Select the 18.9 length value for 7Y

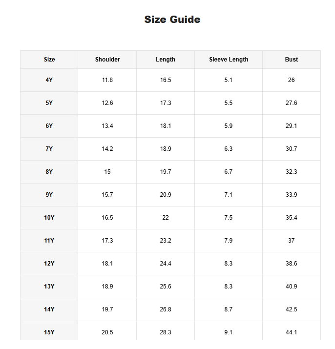(166, 149)
